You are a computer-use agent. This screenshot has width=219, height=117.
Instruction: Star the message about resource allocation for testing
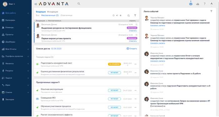coord(136,24)
